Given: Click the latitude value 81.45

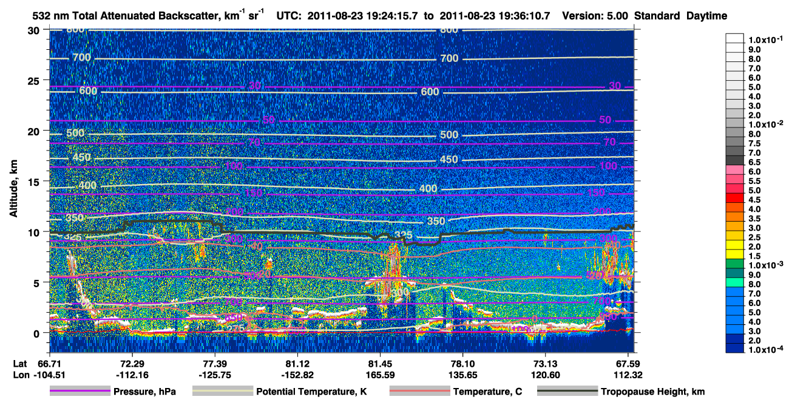Looking at the screenshot, I should (380, 364).
